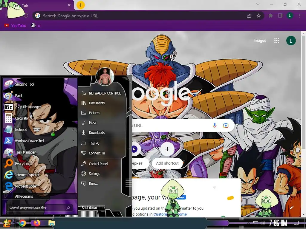Open shut down options arrow

coord(103,208)
